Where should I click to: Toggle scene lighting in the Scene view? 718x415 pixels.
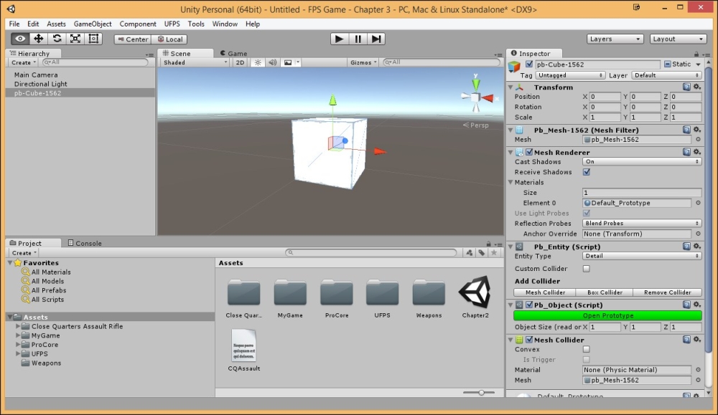257,62
